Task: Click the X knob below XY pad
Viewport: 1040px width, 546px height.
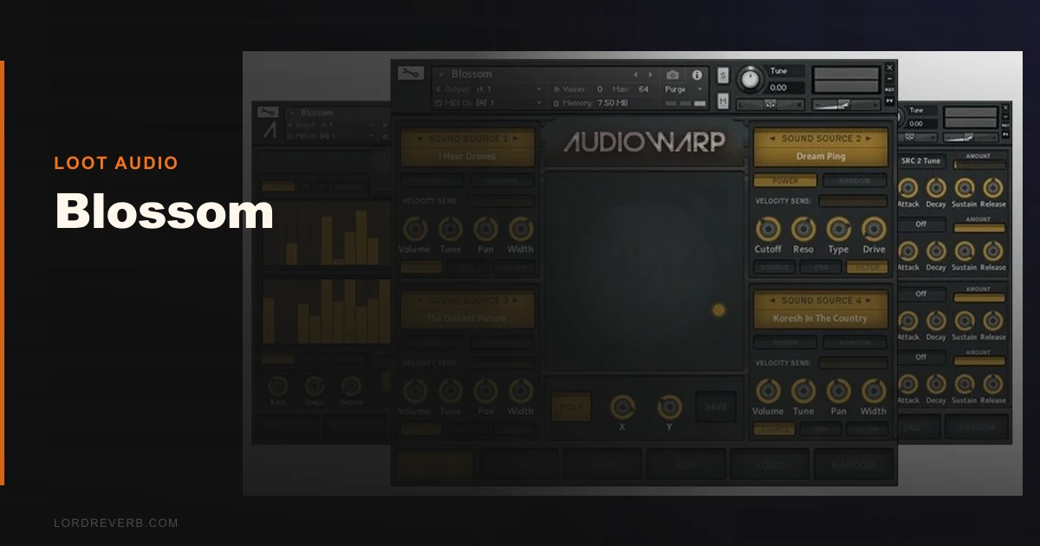Action: [x=621, y=406]
